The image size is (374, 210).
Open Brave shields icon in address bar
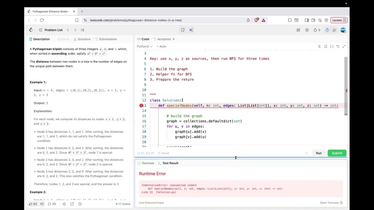click(x=256, y=20)
